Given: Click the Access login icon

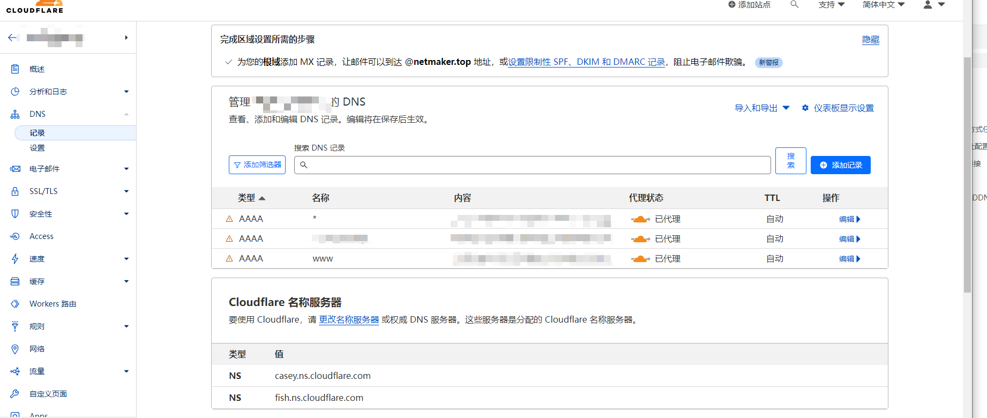Looking at the screenshot, I should coord(15,236).
